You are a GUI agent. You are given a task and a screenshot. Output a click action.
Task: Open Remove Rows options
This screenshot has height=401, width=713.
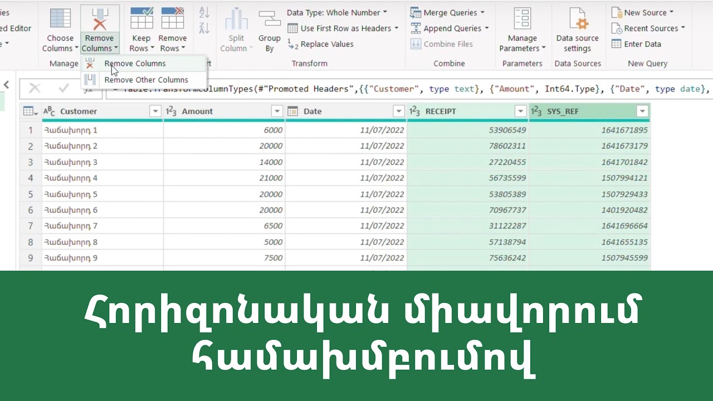pos(172,29)
